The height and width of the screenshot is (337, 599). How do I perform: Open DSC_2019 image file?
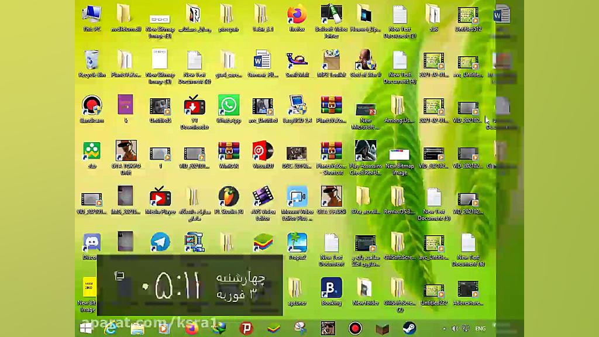pos(297,158)
